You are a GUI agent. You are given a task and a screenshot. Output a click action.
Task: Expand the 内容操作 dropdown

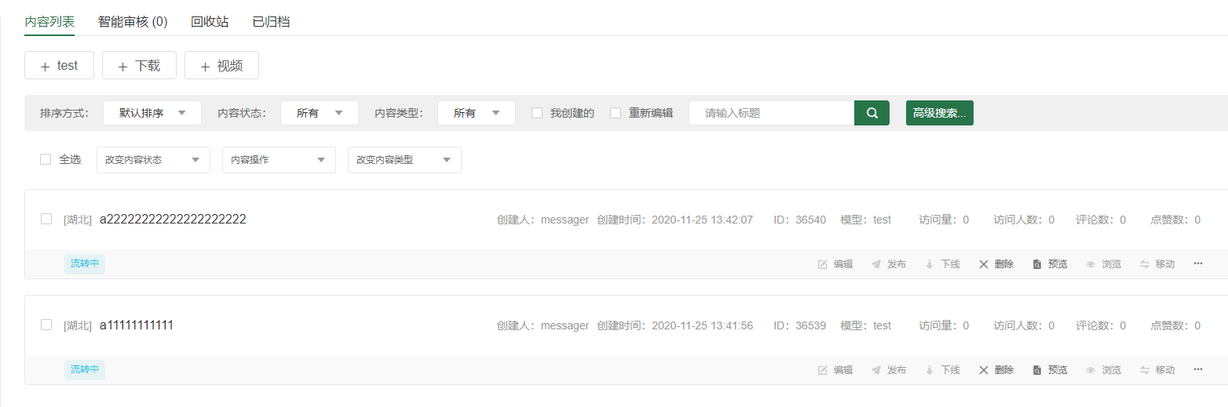[x=279, y=160]
